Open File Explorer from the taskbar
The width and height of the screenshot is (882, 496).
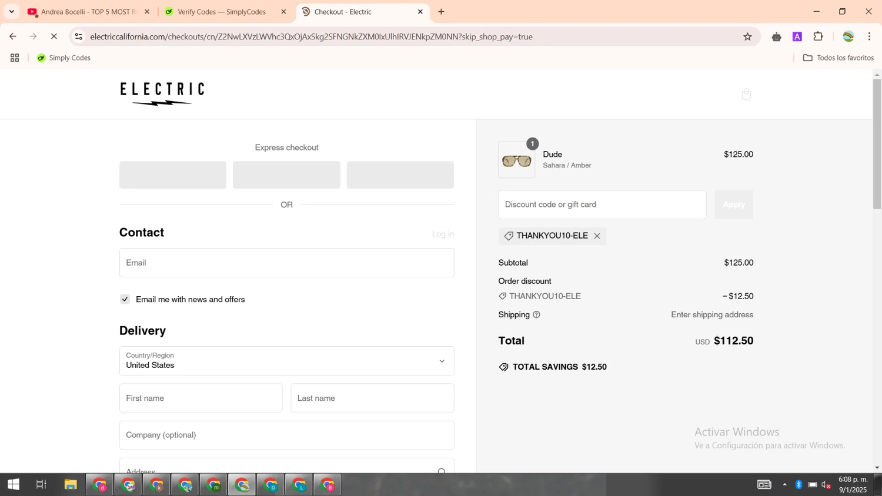click(x=71, y=484)
